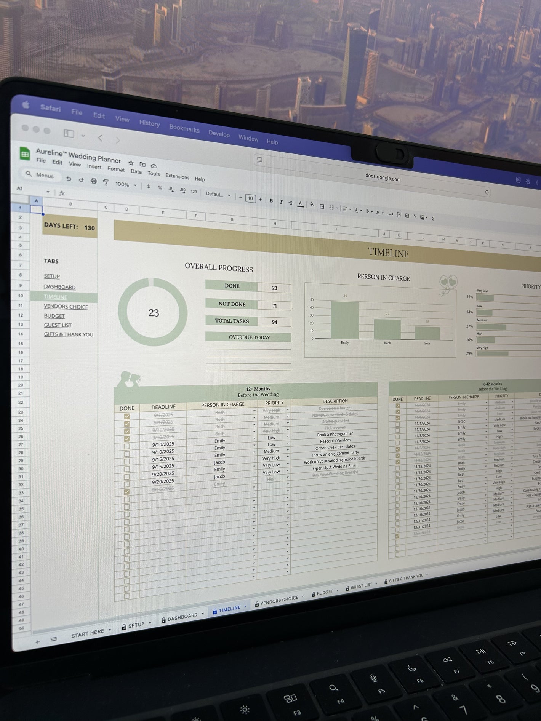
Task: Check the Done box for Research Vendors
Action: point(127,454)
